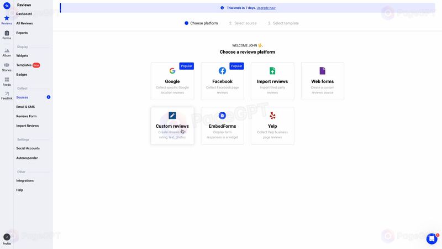Select the Choose platform step
Viewport: 442px width, 249px height.
(201, 23)
